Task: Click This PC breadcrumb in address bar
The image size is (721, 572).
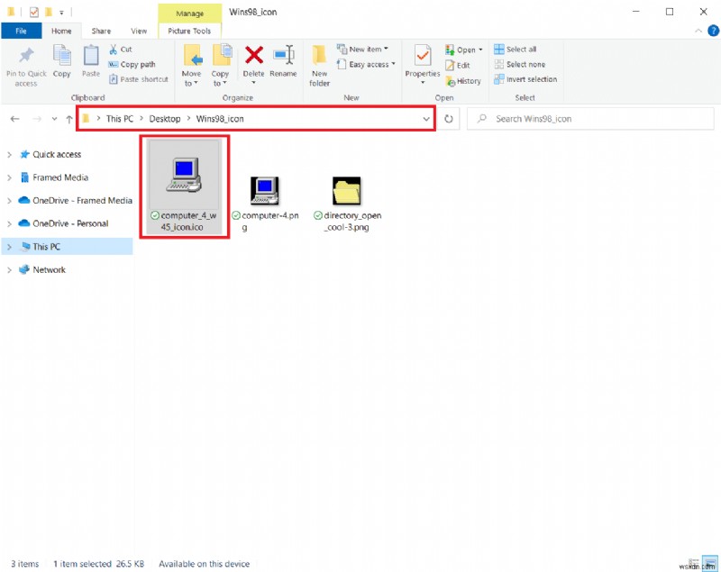Action: 120,119
